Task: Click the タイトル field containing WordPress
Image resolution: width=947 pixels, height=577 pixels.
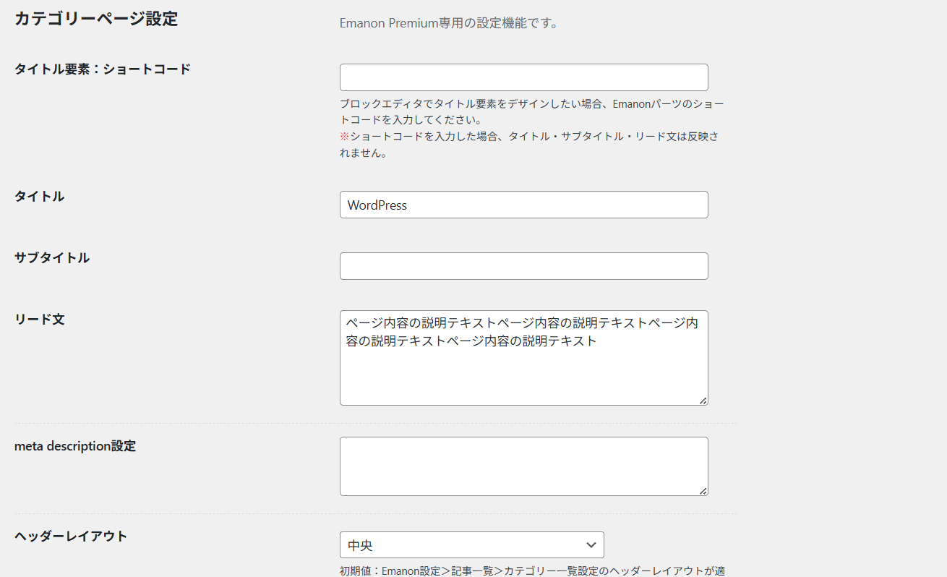Action: coord(523,205)
